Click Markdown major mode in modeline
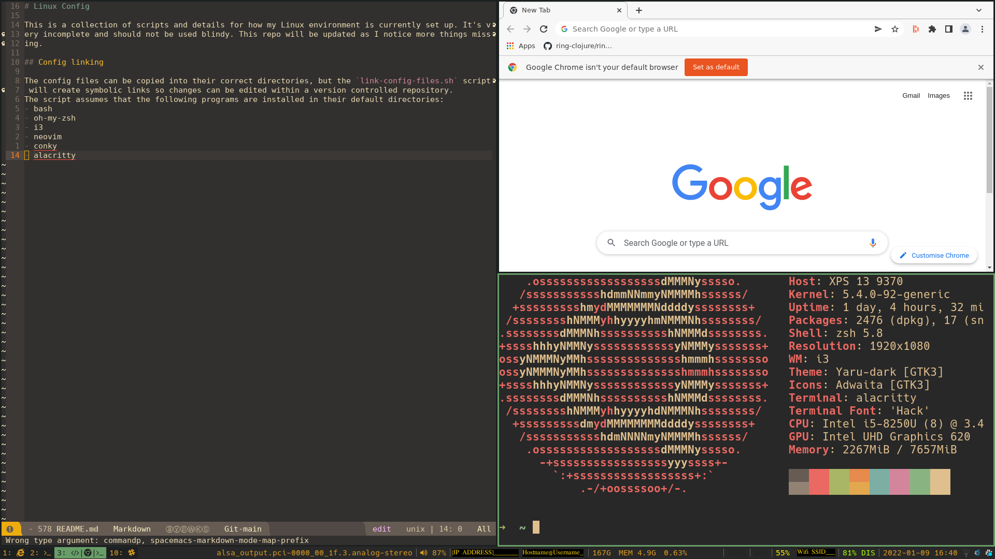995x559 pixels. [x=132, y=529]
